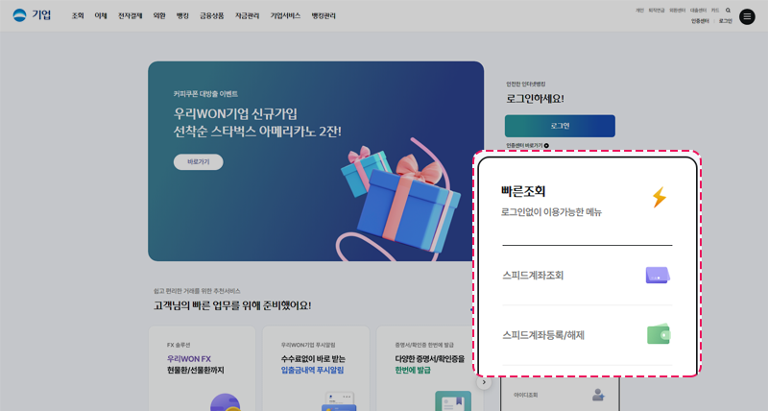Open the 뱅킹관리 menu
Image resolution: width=768 pixels, height=411 pixels.
coord(324,15)
